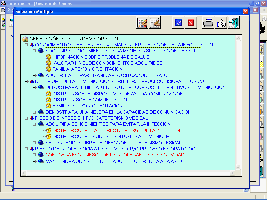Click the blue checkmark select-all button
The height and width of the screenshot is (200, 267).
[178, 23]
